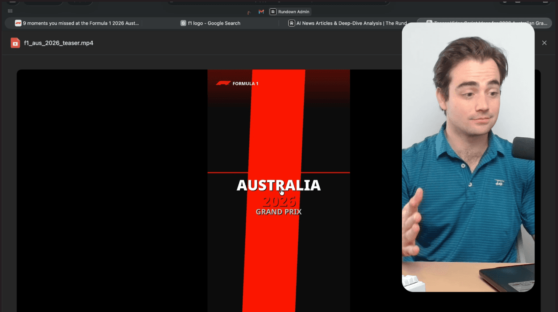Image resolution: width=558 pixels, height=312 pixels.
Task: Click the Rundown icon on the AI News tab
Action: click(292, 23)
